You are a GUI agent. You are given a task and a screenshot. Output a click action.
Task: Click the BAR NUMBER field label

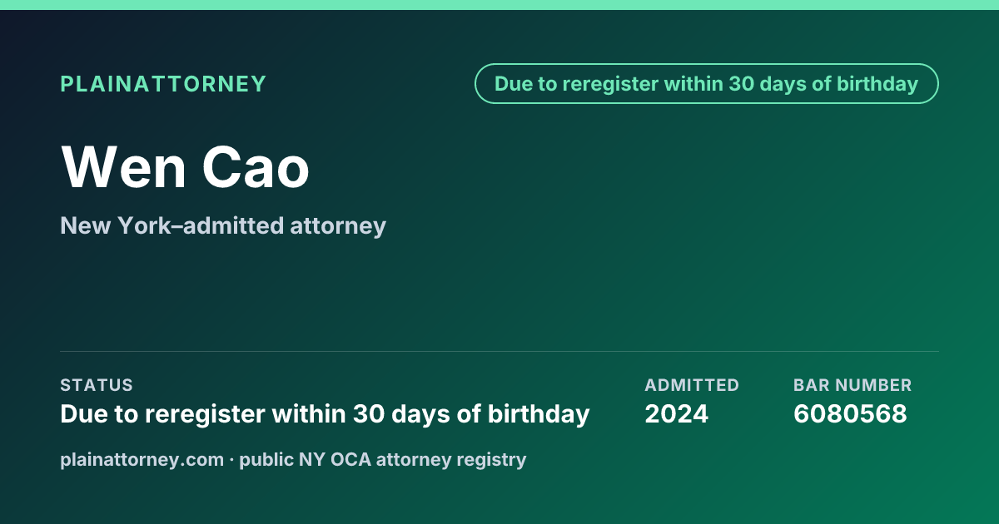coord(852,385)
